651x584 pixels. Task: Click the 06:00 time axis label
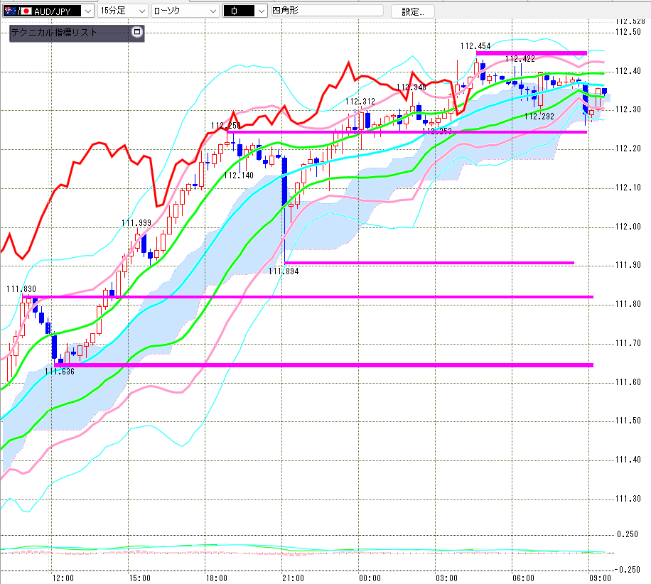524,578
